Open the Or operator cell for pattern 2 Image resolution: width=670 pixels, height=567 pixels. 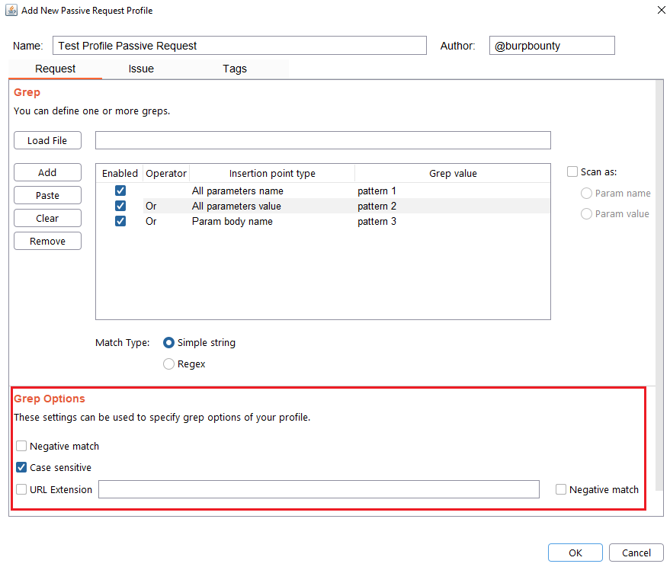165,207
